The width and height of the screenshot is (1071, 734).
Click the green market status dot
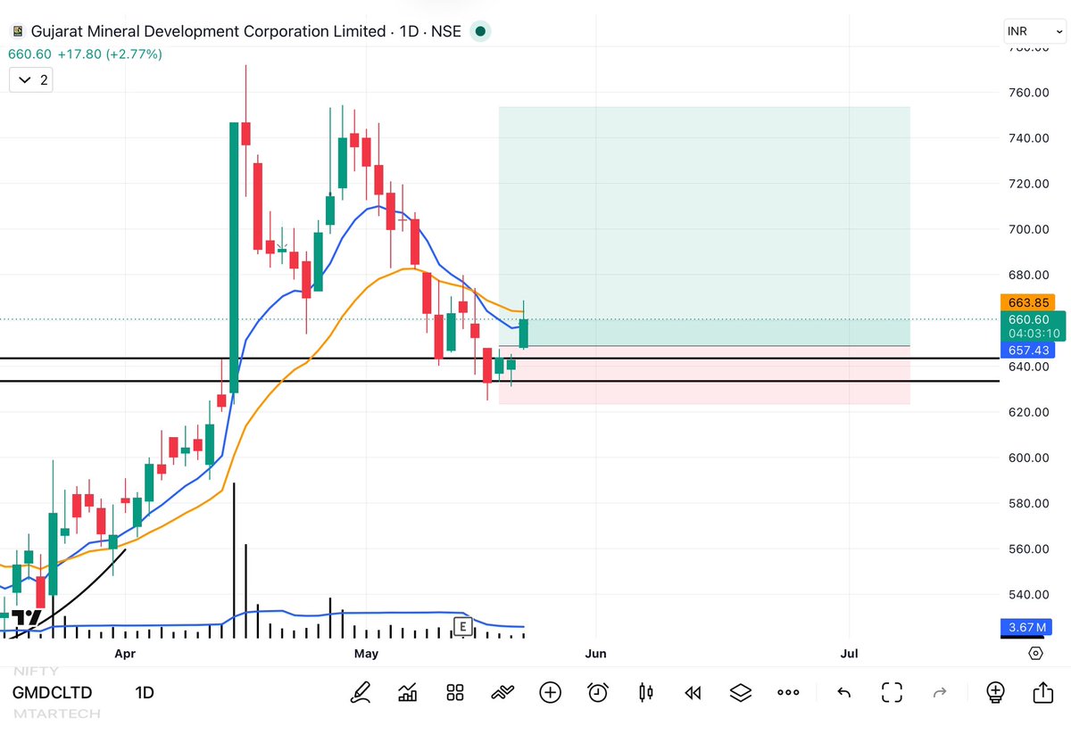(480, 31)
